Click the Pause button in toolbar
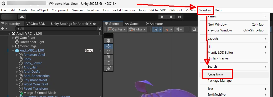Viewport: 273px width, 97px height. [x=171, y=17]
